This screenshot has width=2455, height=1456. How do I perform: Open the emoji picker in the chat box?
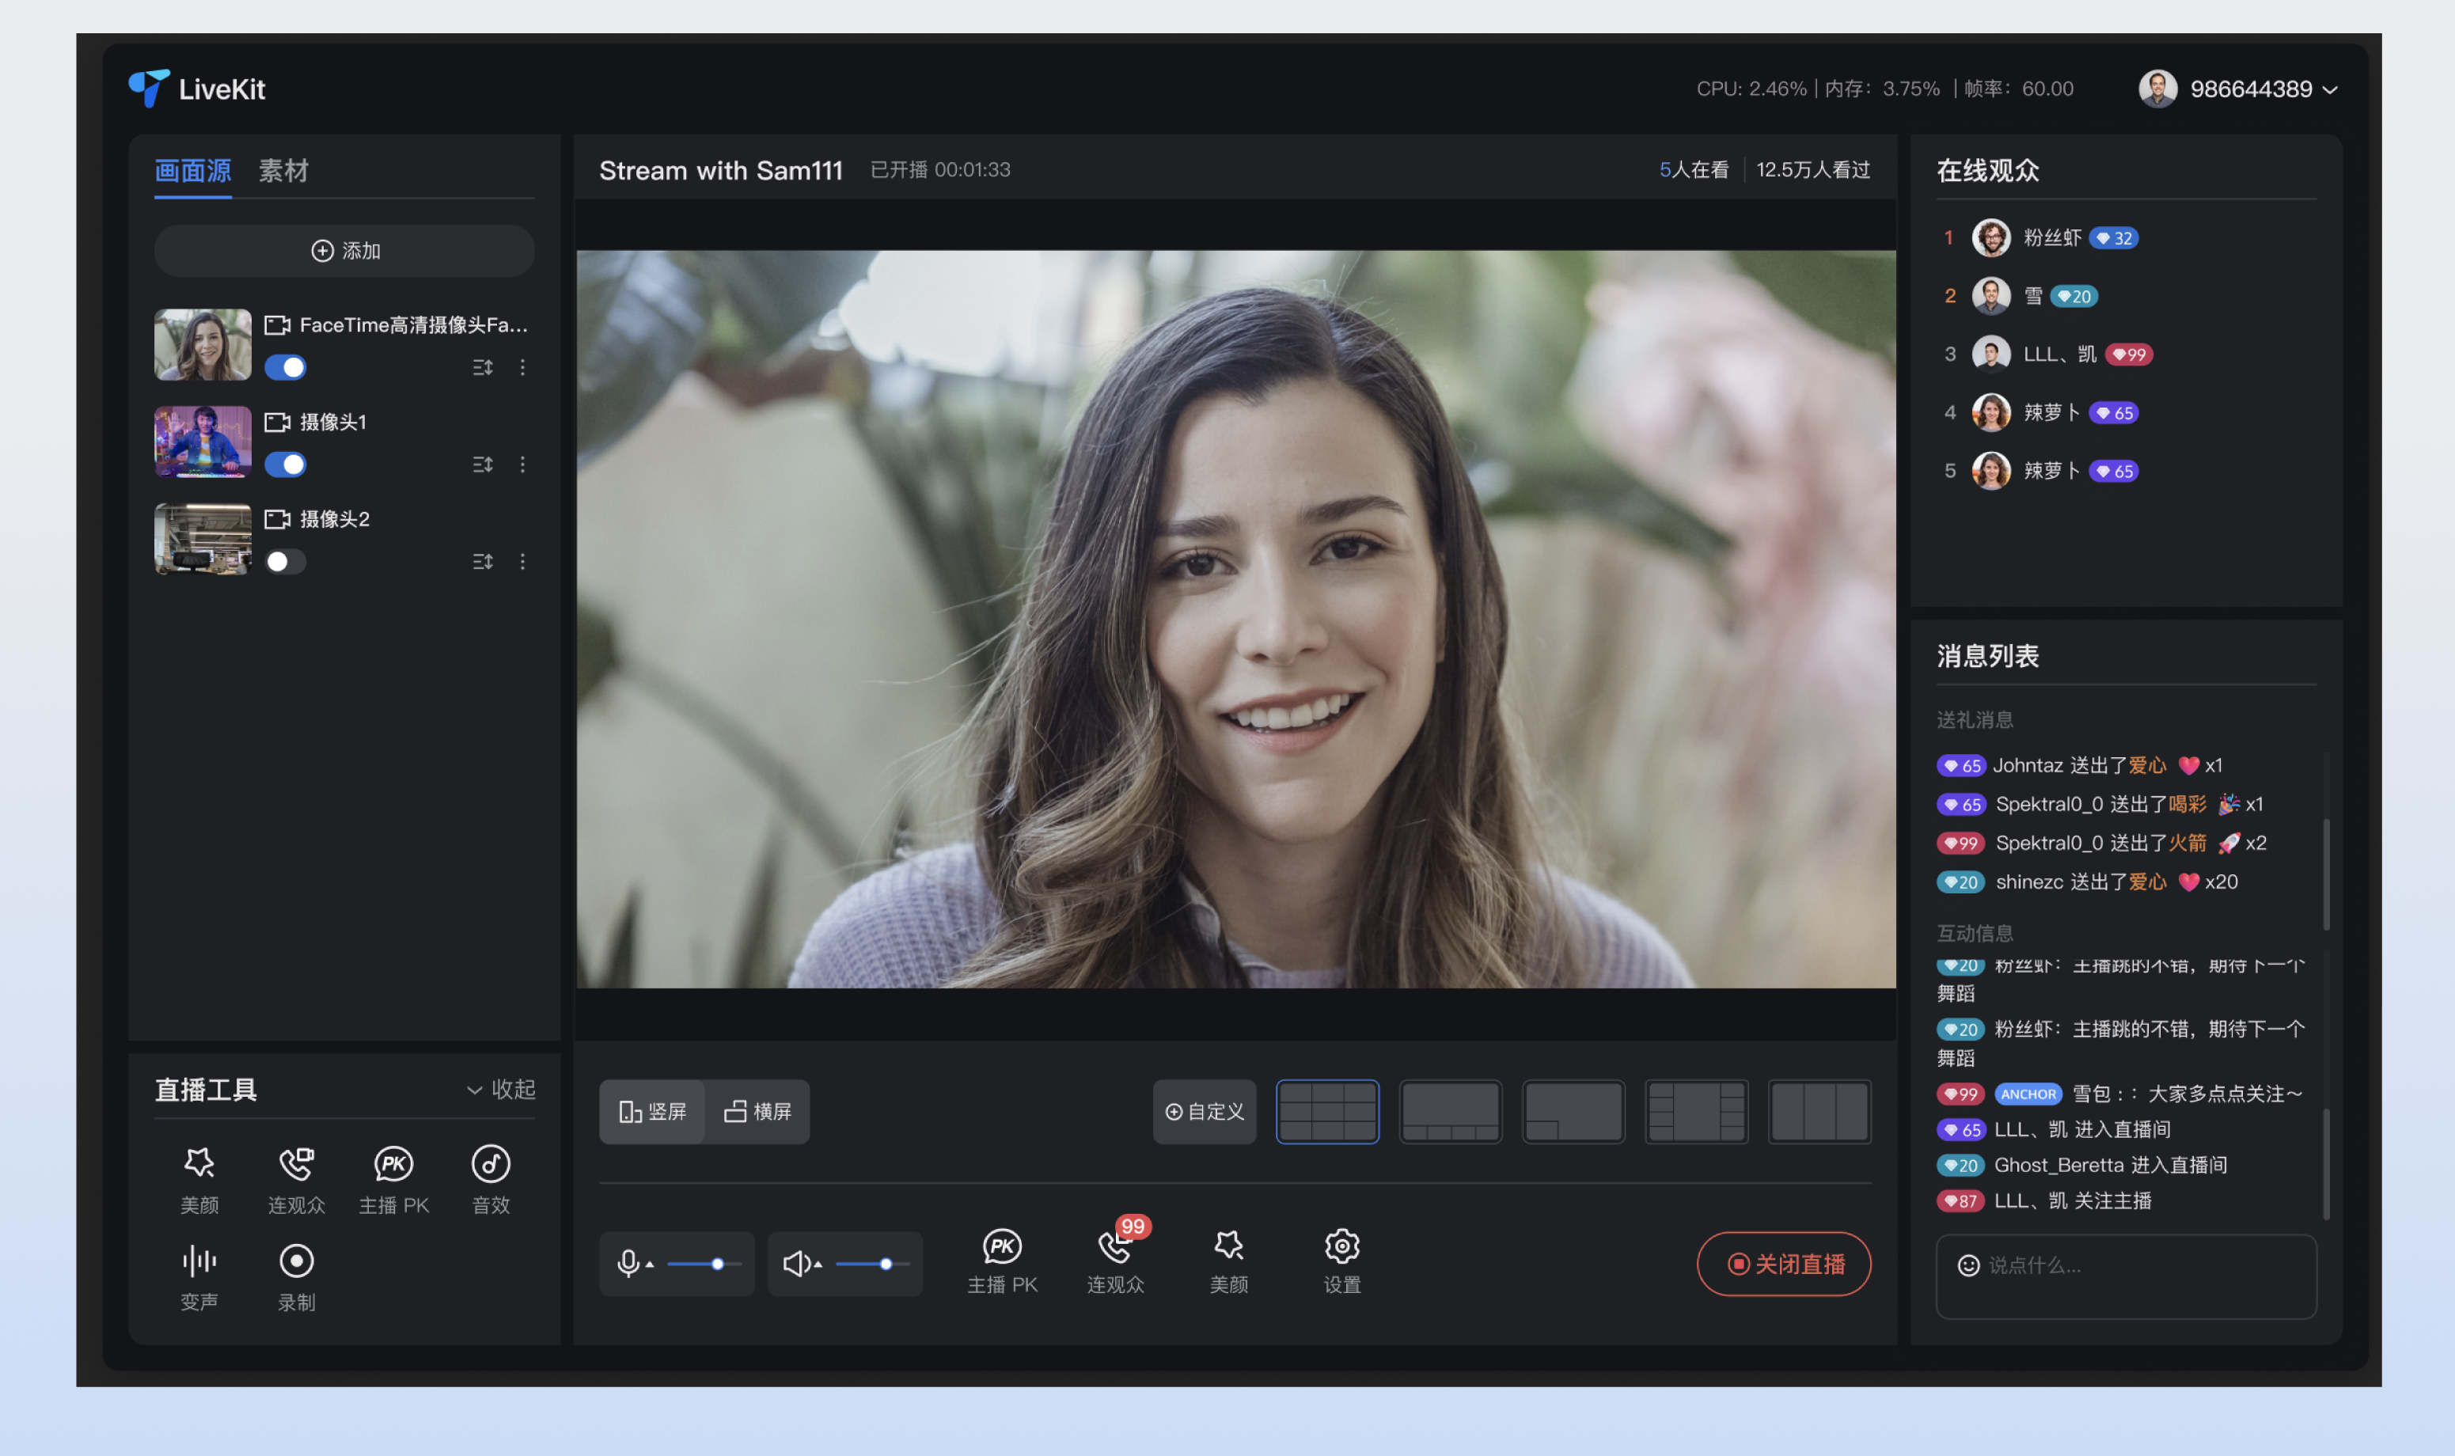point(1967,1265)
